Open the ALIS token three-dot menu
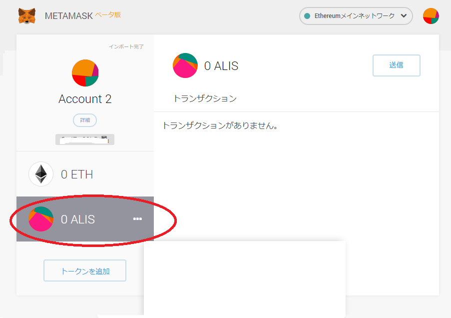Viewport: 451px width, 318px height. click(x=137, y=219)
